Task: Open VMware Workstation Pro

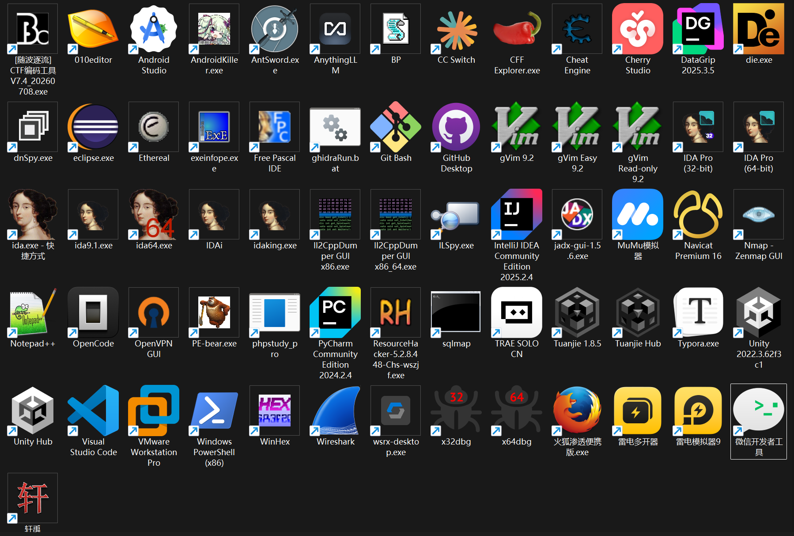Action: (x=154, y=411)
